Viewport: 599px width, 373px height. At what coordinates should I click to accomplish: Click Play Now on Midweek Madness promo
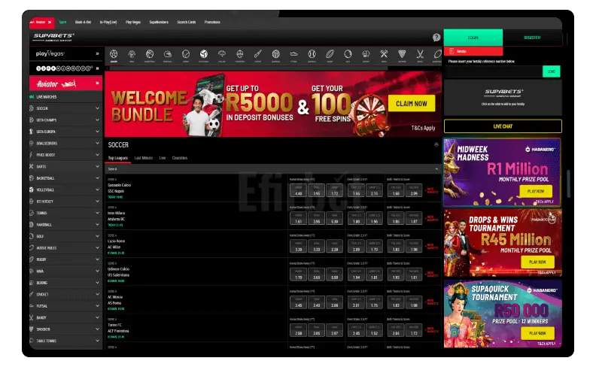535,192
